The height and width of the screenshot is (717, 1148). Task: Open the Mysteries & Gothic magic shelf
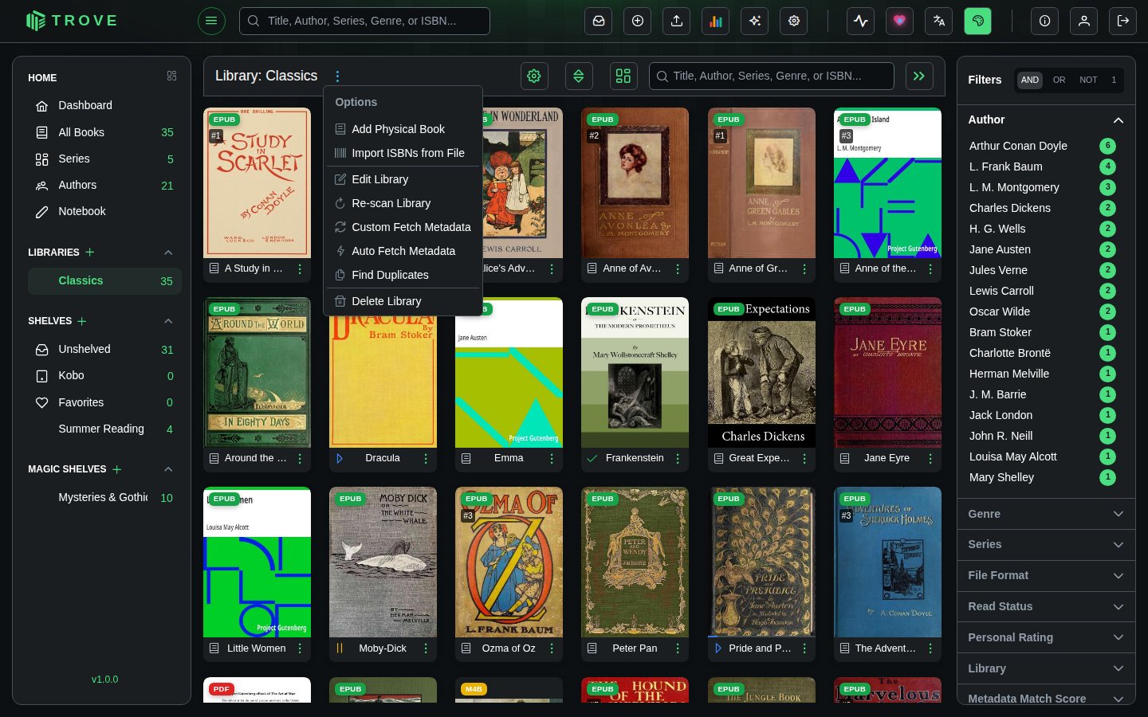pos(104,497)
